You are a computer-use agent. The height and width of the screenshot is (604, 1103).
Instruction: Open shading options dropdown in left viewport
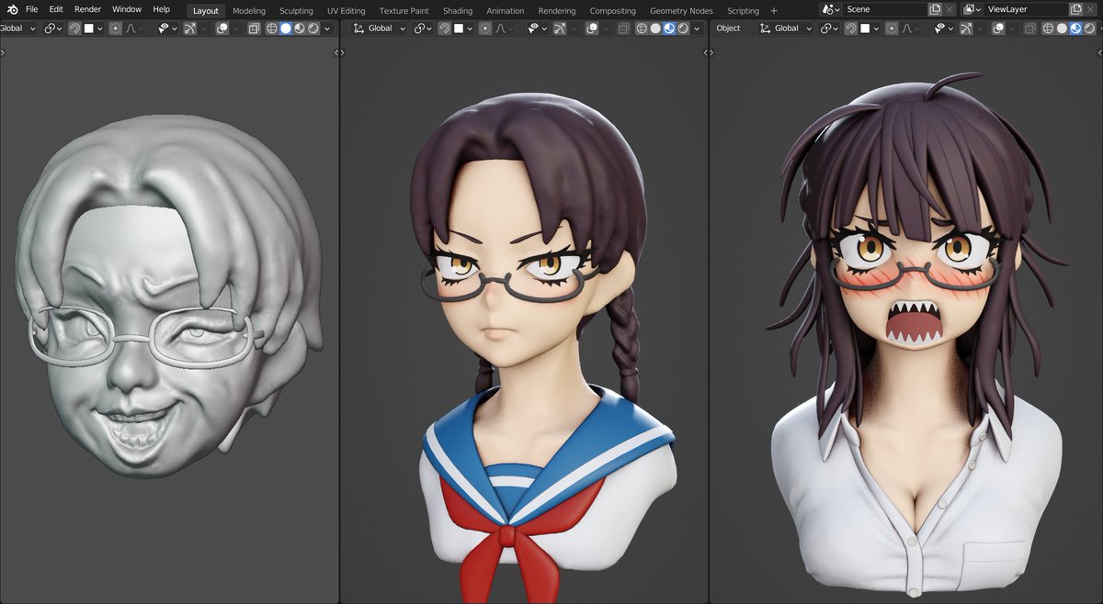click(327, 28)
